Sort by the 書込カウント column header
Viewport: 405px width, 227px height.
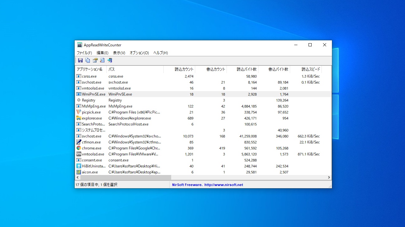point(211,69)
